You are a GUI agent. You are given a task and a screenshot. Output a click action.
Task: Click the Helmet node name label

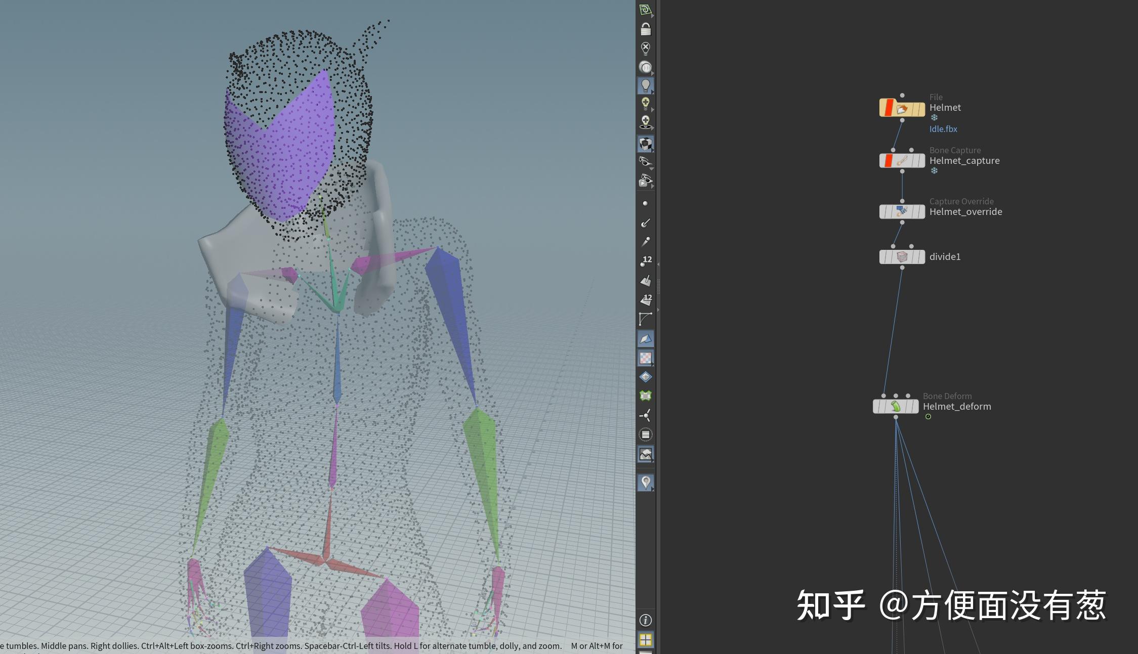(x=945, y=107)
